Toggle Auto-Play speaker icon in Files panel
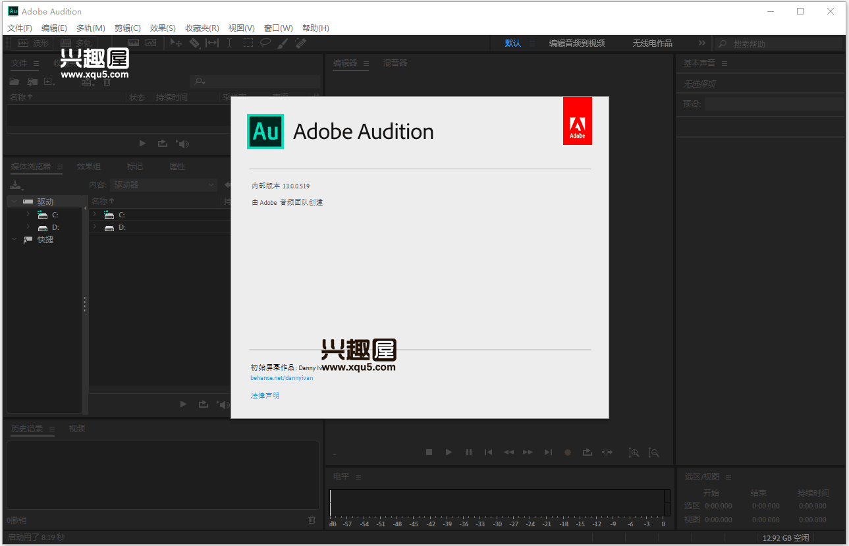The height and width of the screenshot is (546, 849). pyautogui.click(x=183, y=144)
